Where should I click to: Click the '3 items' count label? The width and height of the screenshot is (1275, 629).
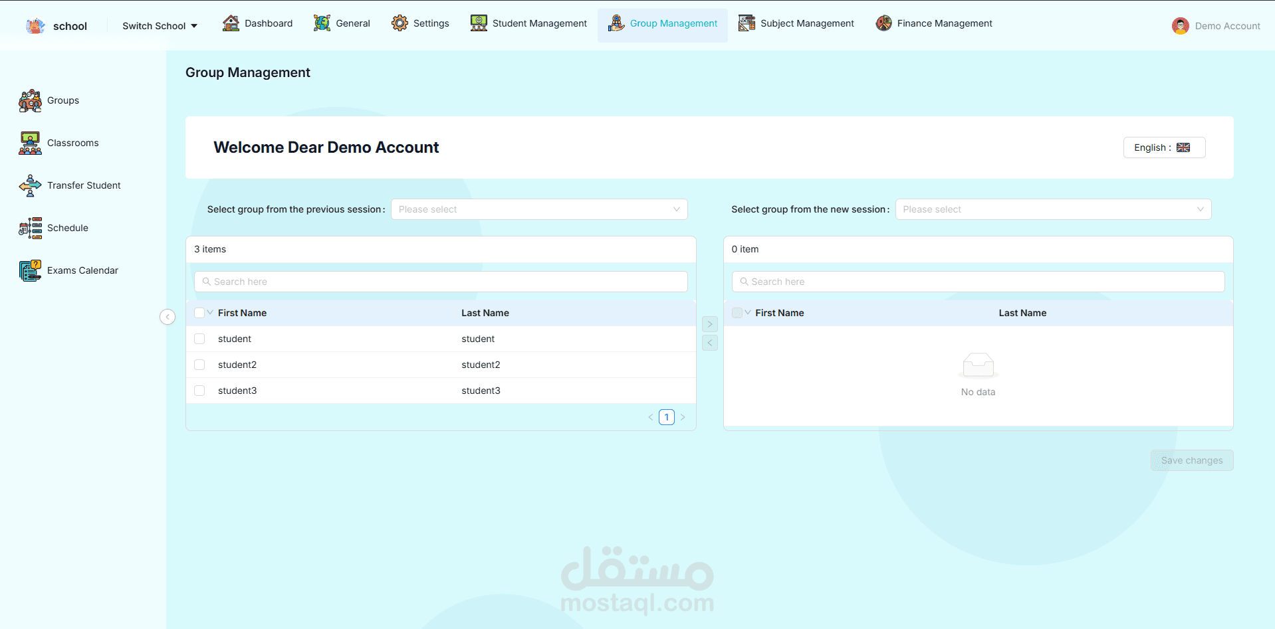coord(210,249)
